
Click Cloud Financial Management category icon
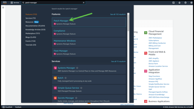point(146,32)
